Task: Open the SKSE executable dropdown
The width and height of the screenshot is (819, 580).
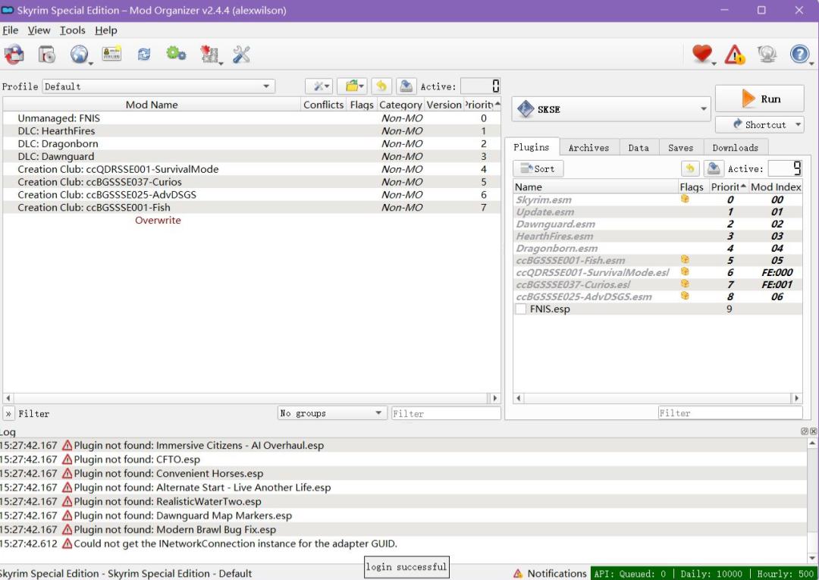Action: click(611, 109)
